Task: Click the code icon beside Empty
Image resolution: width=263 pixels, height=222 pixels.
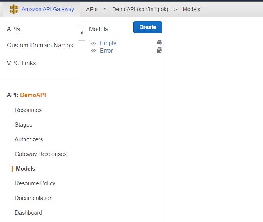Action: click(93, 43)
